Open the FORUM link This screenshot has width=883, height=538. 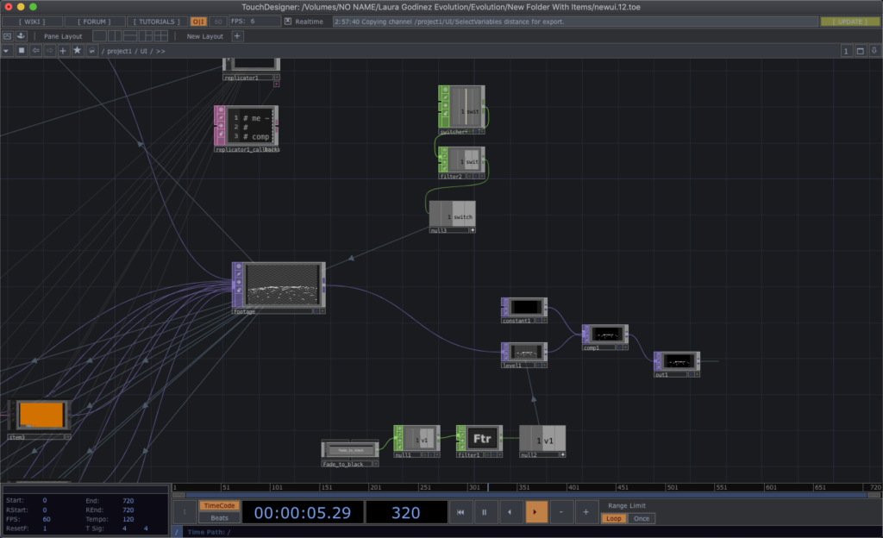coord(93,22)
